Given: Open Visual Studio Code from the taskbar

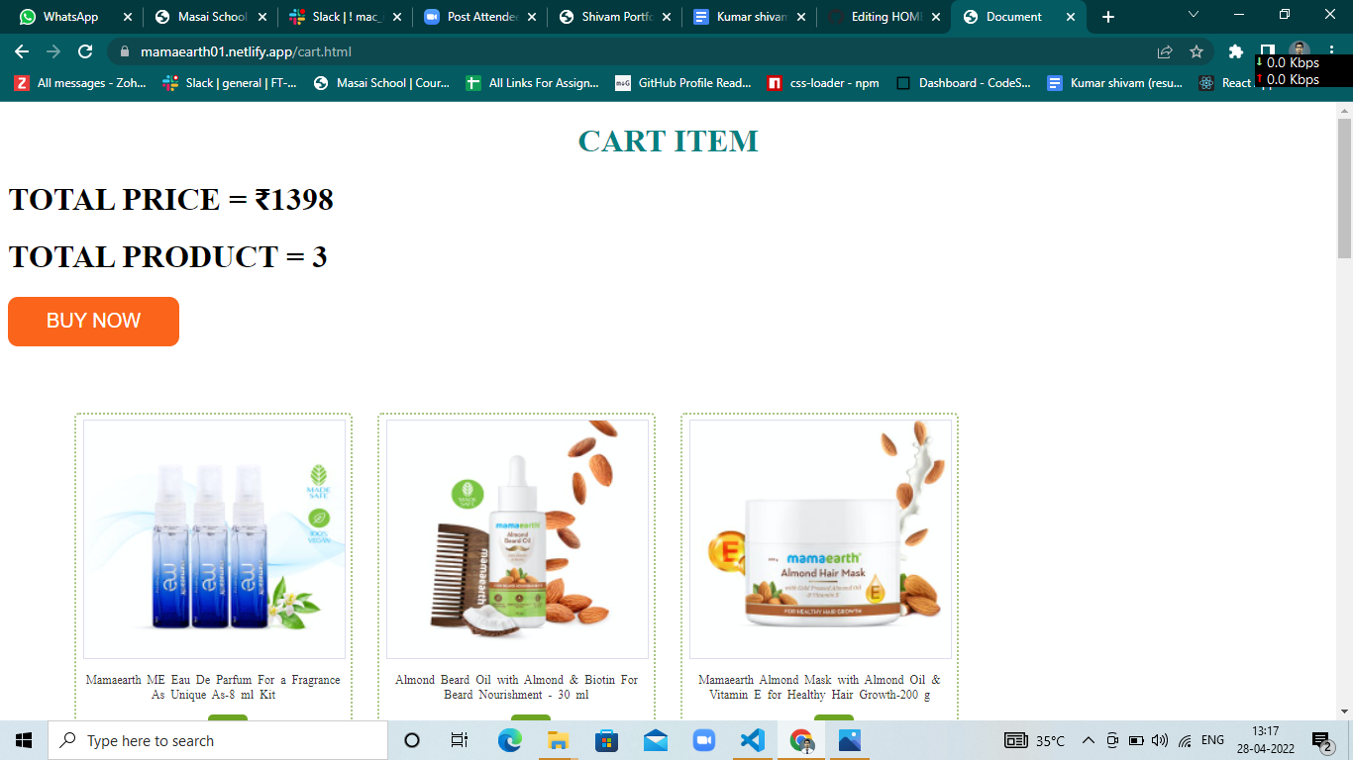Looking at the screenshot, I should (x=752, y=740).
